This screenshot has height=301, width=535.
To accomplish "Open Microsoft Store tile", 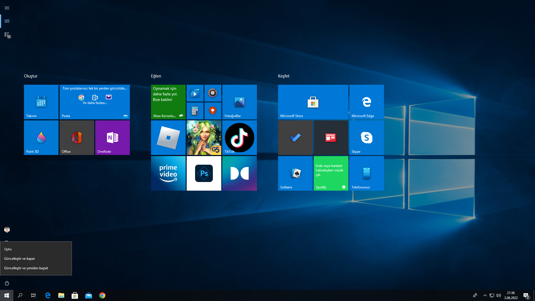I will (x=313, y=102).
